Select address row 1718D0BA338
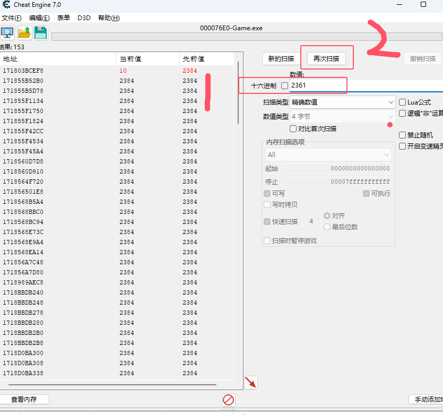This screenshot has width=443, height=415. (x=117, y=373)
